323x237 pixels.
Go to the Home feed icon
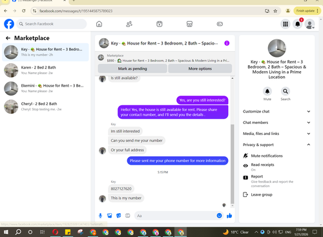[x=99, y=24]
